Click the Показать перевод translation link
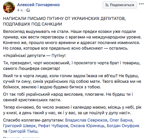 tap(21, 137)
